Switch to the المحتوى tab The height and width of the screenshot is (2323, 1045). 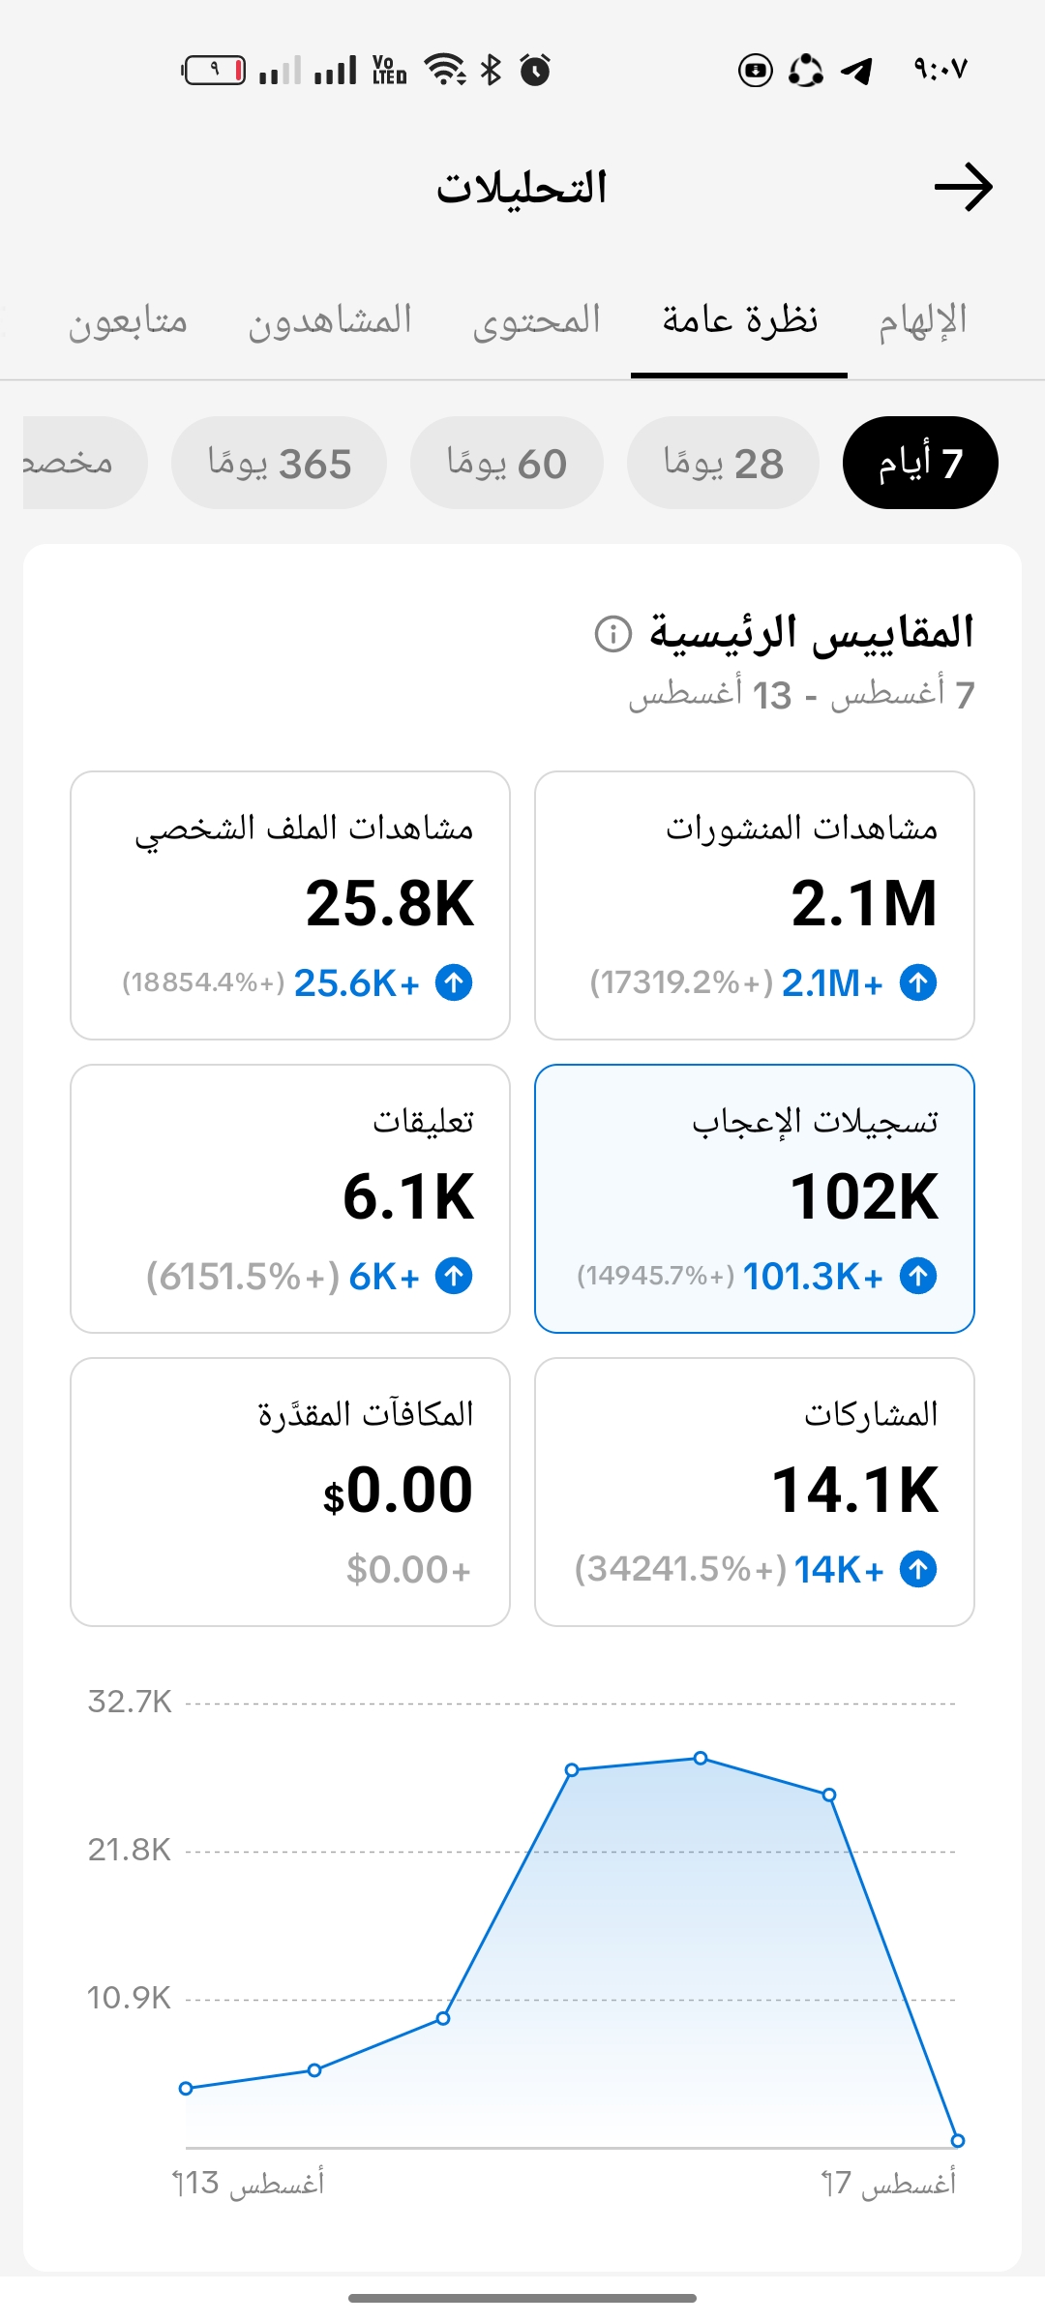click(x=536, y=320)
